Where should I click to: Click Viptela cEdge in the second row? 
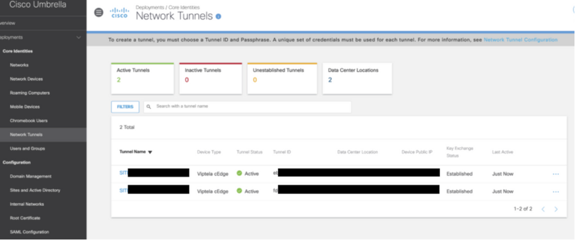[213, 191]
